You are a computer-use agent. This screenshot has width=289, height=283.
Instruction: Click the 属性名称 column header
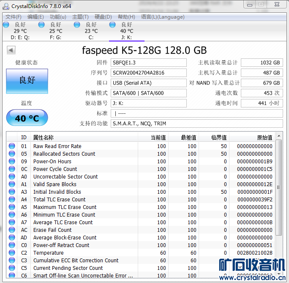point(44,137)
